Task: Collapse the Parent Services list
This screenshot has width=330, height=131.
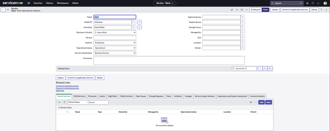Action: click(x=256, y=102)
